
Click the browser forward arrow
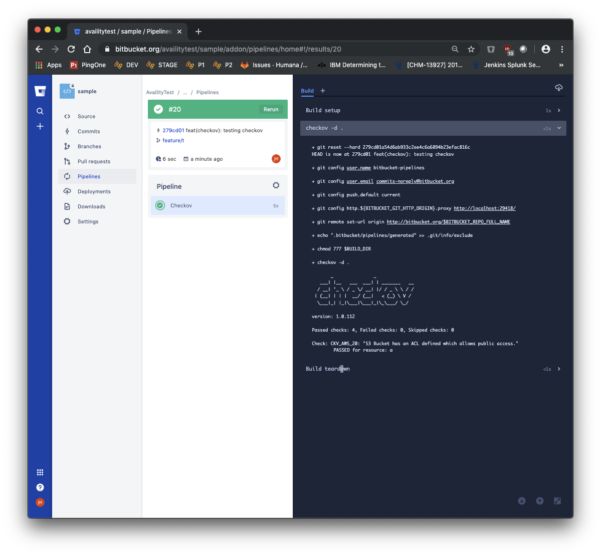[55, 49]
